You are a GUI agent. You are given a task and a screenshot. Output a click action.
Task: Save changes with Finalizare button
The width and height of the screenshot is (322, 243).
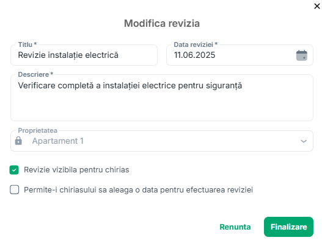(x=288, y=227)
